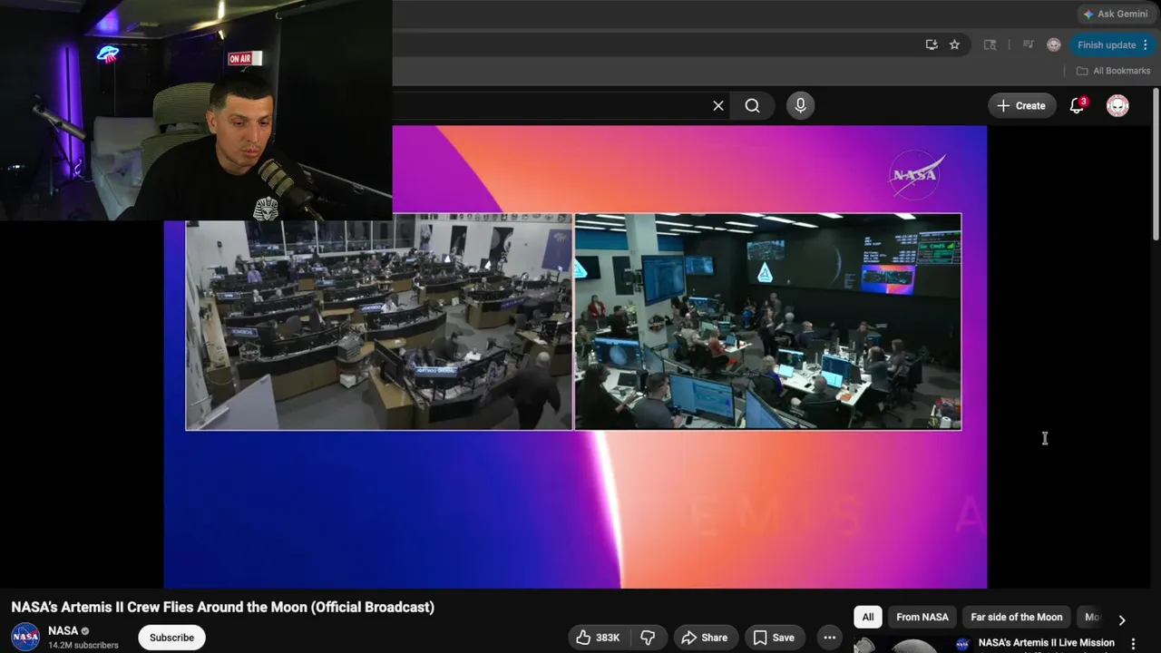This screenshot has height=653, width=1161.
Task: Like the video showing 383K likes
Action: 600,638
